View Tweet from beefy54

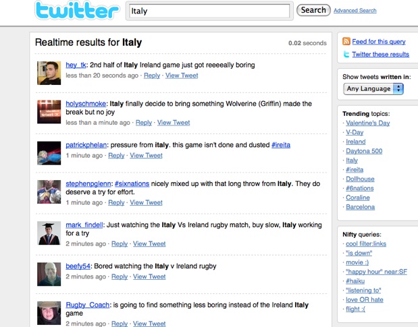pos(149,276)
